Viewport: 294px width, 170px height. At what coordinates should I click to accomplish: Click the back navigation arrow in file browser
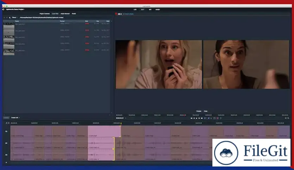(4, 17)
